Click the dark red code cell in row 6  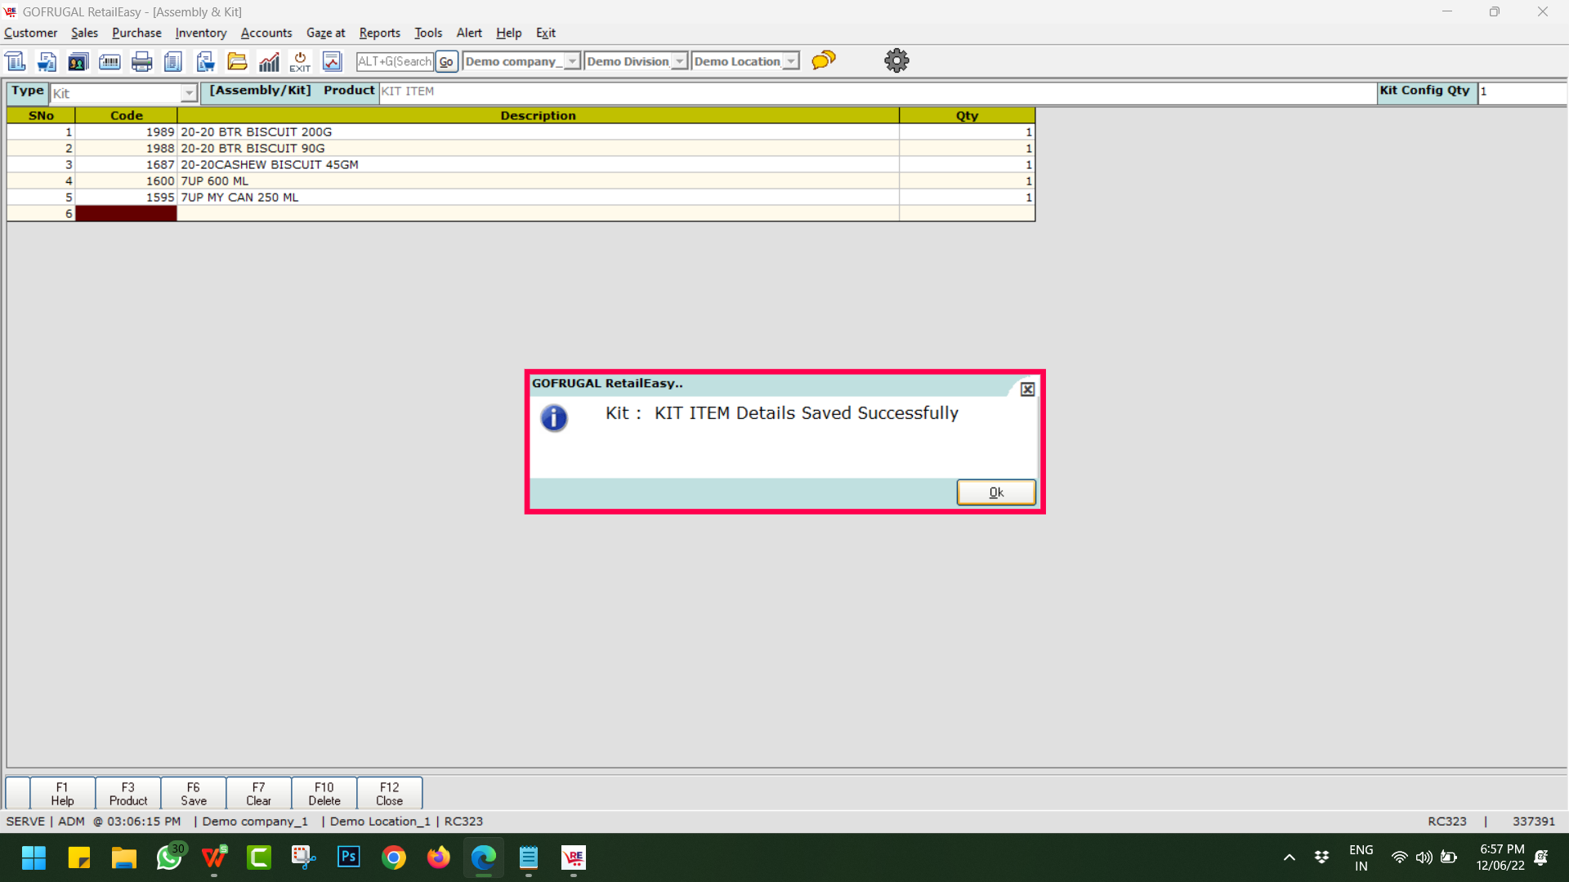(x=126, y=214)
